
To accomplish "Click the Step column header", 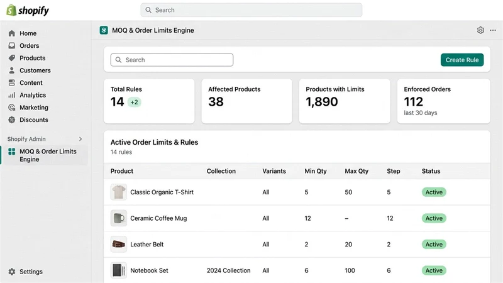I will pos(394,171).
